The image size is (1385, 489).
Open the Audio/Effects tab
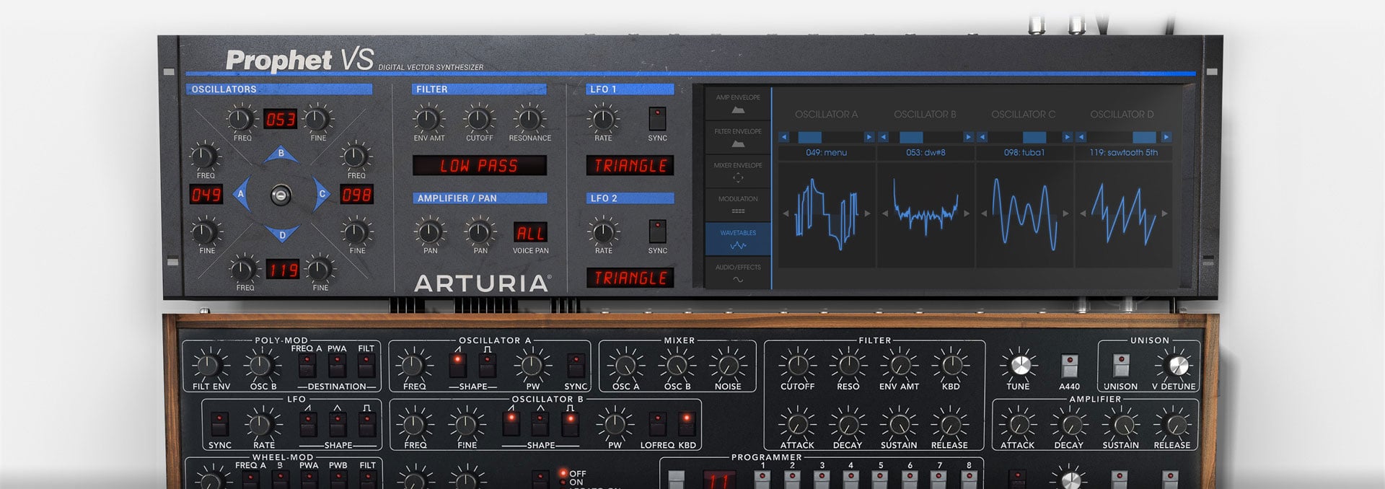point(738,273)
